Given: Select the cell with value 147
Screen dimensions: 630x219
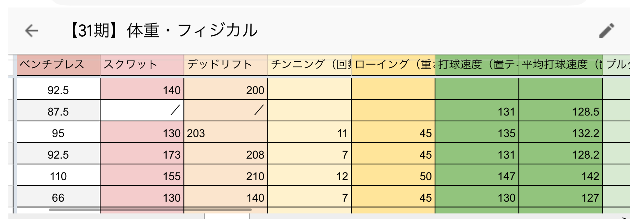Looking at the screenshot, I should click(477, 176).
